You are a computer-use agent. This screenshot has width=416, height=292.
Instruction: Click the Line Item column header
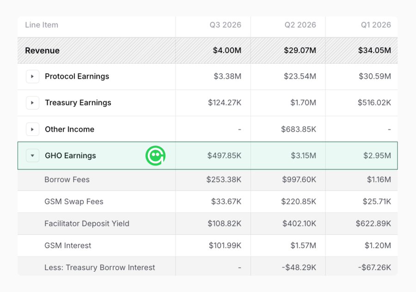point(42,25)
